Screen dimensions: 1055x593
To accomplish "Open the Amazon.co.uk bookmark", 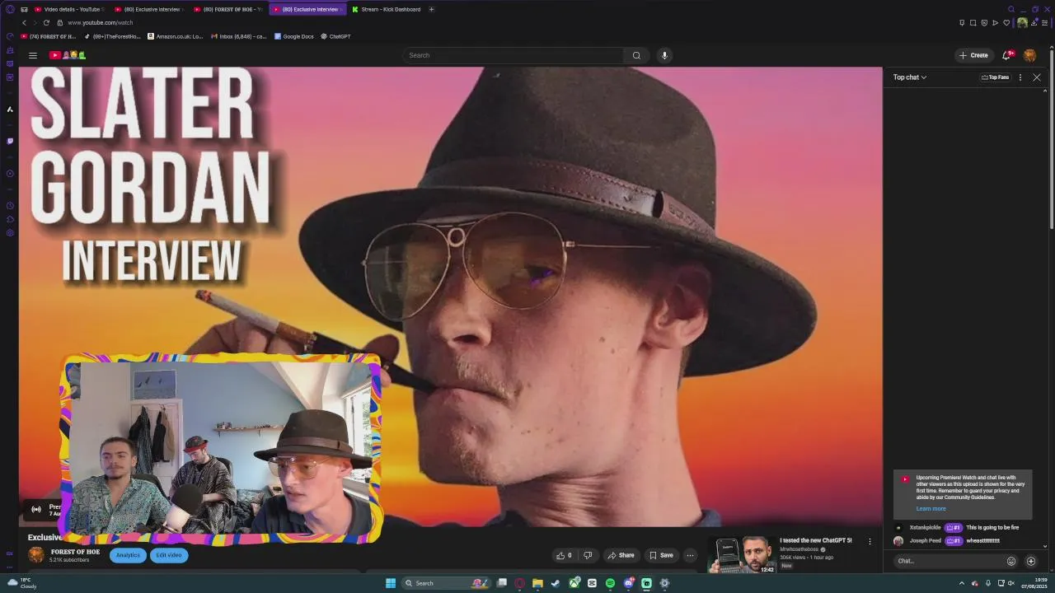I will 175,36.
